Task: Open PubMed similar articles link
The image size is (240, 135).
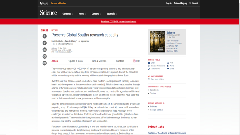Action: [x=154, y=106]
